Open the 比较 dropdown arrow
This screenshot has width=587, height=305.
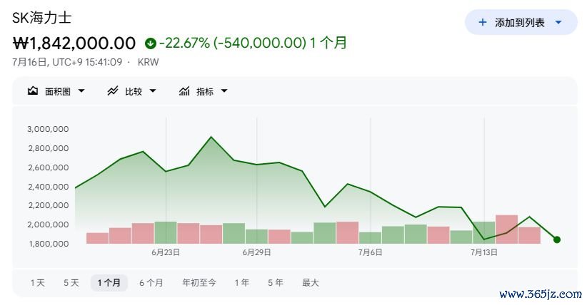(153, 91)
